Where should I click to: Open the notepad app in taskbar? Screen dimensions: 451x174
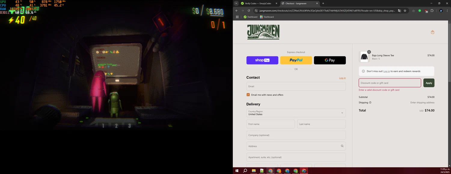(x=262, y=171)
